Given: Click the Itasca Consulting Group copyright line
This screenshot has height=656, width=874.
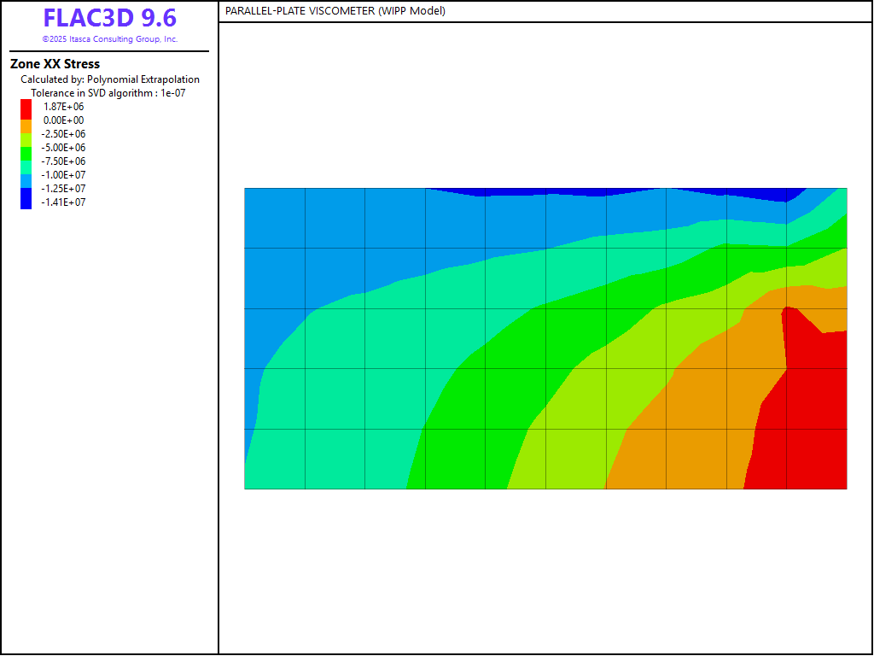Looking at the screenshot, I should click(x=109, y=39).
